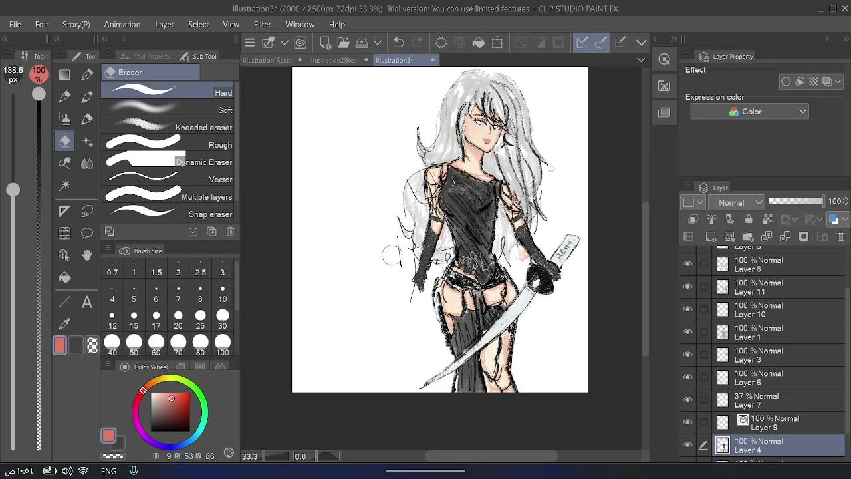Click the New canvas icon
Image resolution: width=851 pixels, height=479 pixels.
(325, 43)
